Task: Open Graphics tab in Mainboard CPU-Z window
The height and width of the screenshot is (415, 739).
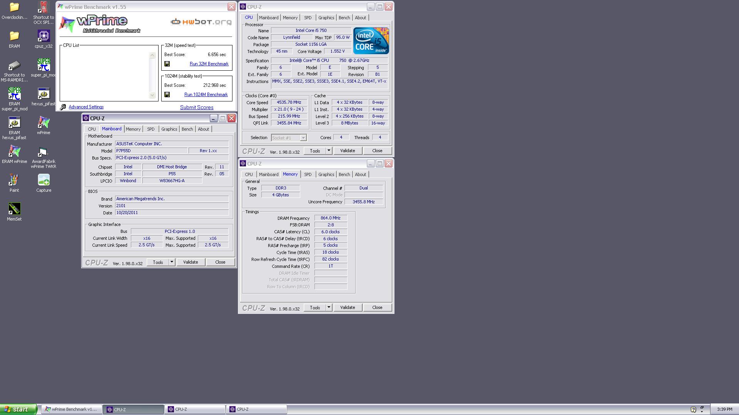Action: tap(169, 129)
